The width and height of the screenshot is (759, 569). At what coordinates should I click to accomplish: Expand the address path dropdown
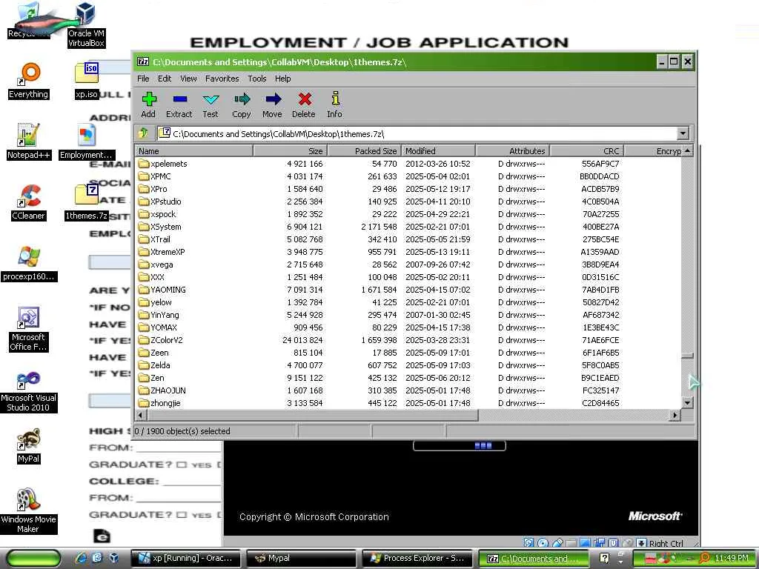pos(683,133)
